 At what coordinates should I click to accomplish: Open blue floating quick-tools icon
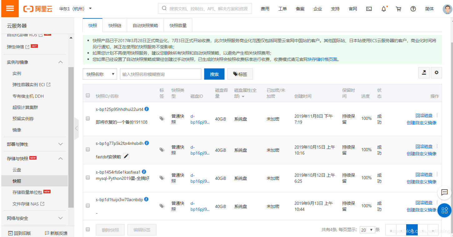click(x=445, y=210)
